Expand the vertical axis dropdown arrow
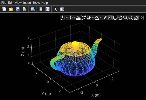 (67, 18)
